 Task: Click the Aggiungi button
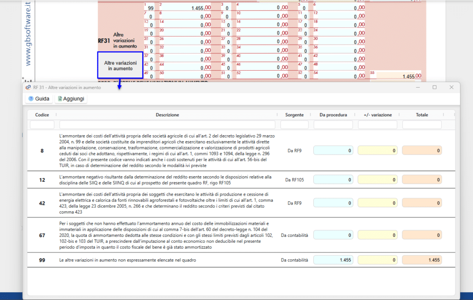71,99
